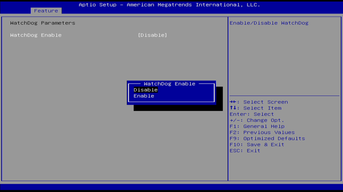Open F1: General Help
This screenshot has width=343, height=192.
(x=257, y=126)
